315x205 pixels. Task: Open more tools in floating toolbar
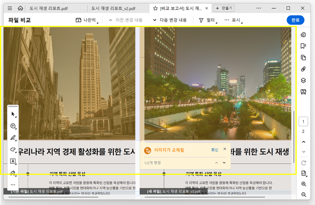coord(13,185)
